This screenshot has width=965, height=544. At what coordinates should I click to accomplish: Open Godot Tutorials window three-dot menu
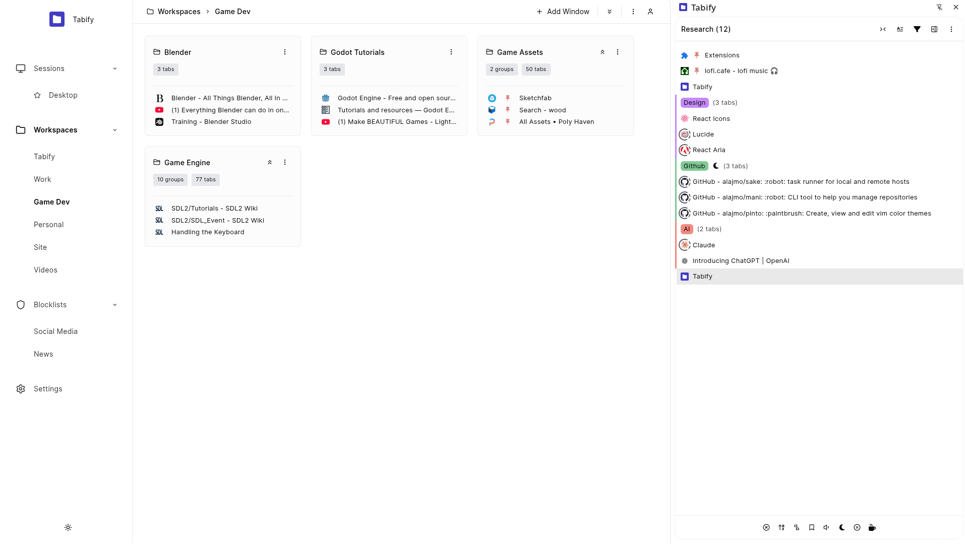(x=451, y=52)
